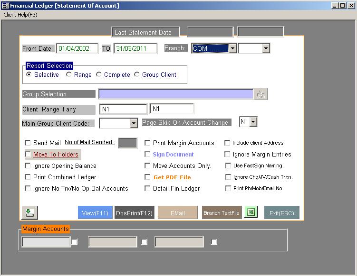Viewport: 357px width, 276px height.
Task: Click the Excel export icon
Action: tap(251, 212)
